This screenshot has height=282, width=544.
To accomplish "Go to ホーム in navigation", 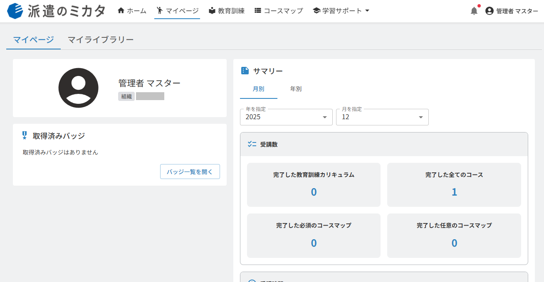I will 132,11.
